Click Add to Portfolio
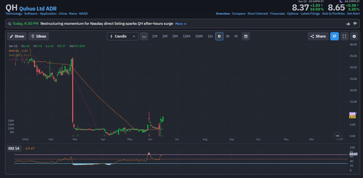The width and height of the screenshot is (363, 178). tap(333, 14)
